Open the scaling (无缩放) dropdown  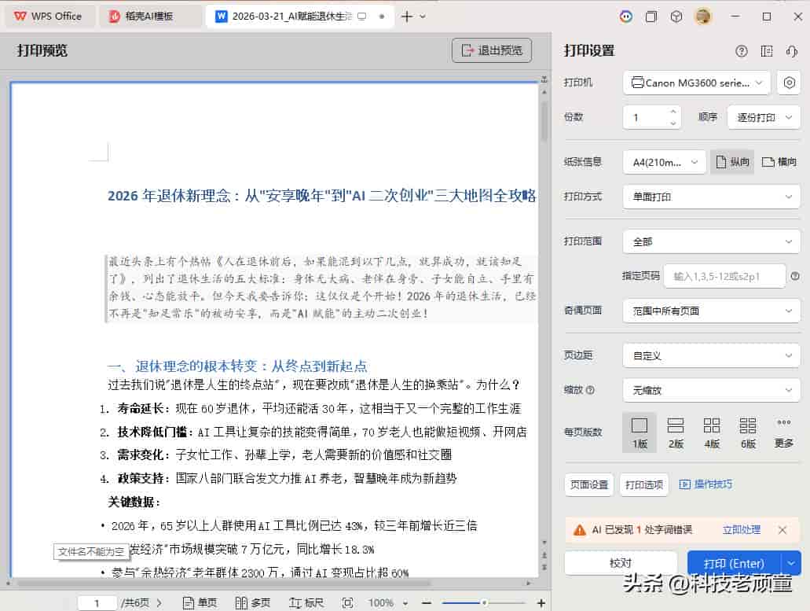point(712,390)
